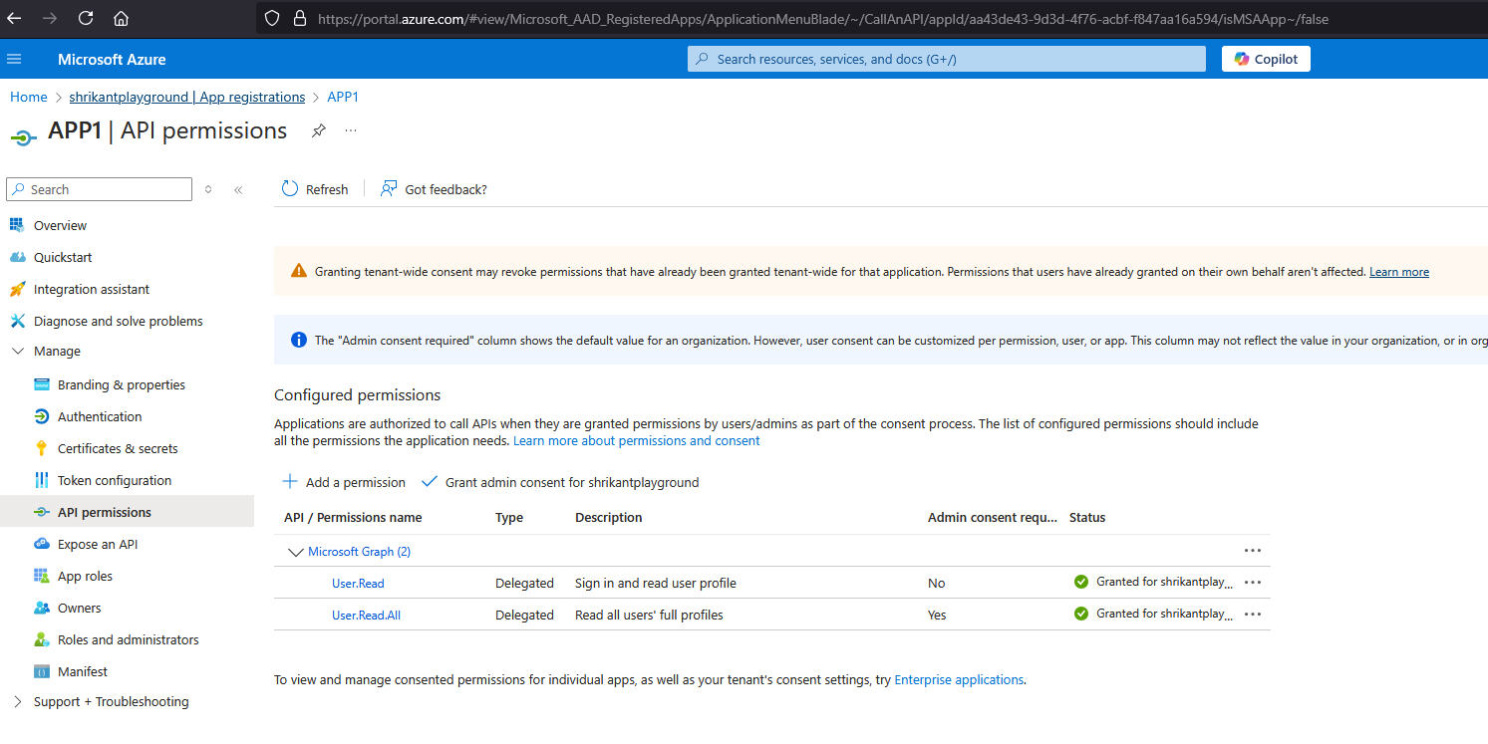Image resolution: width=1488 pixels, height=744 pixels.
Task: Open the Copilot button in the header
Action: pos(1266,59)
